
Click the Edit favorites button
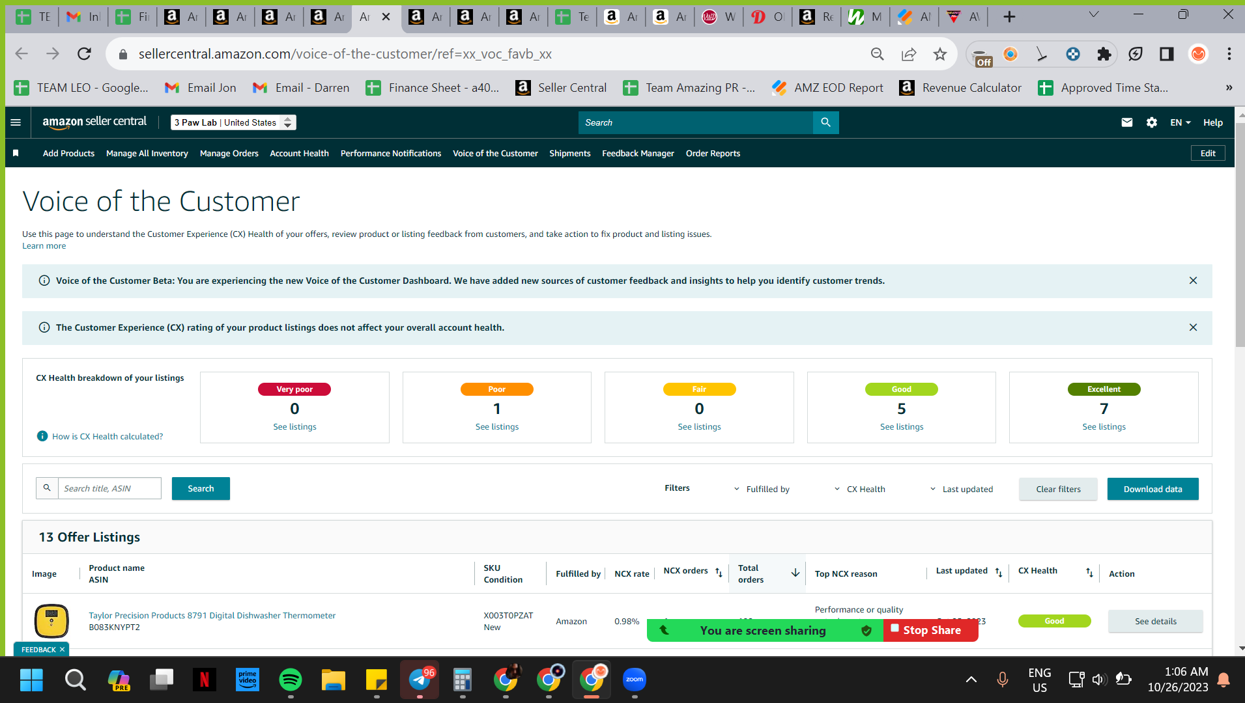pyautogui.click(x=1208, y=153)
